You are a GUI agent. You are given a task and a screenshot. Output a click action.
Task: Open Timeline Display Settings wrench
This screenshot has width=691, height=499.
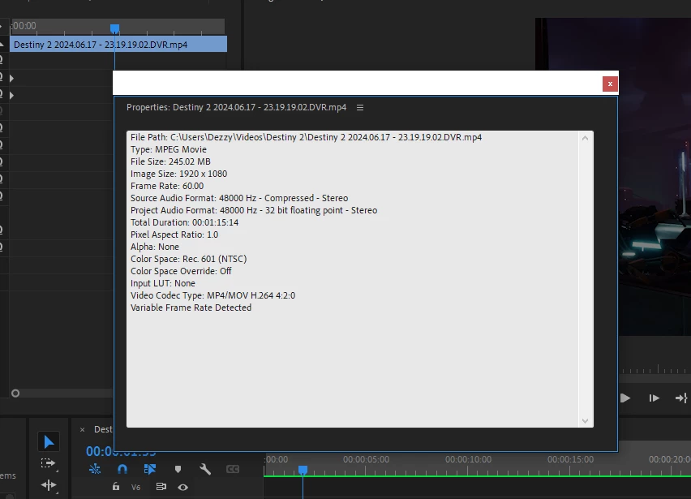pos(205,469)
